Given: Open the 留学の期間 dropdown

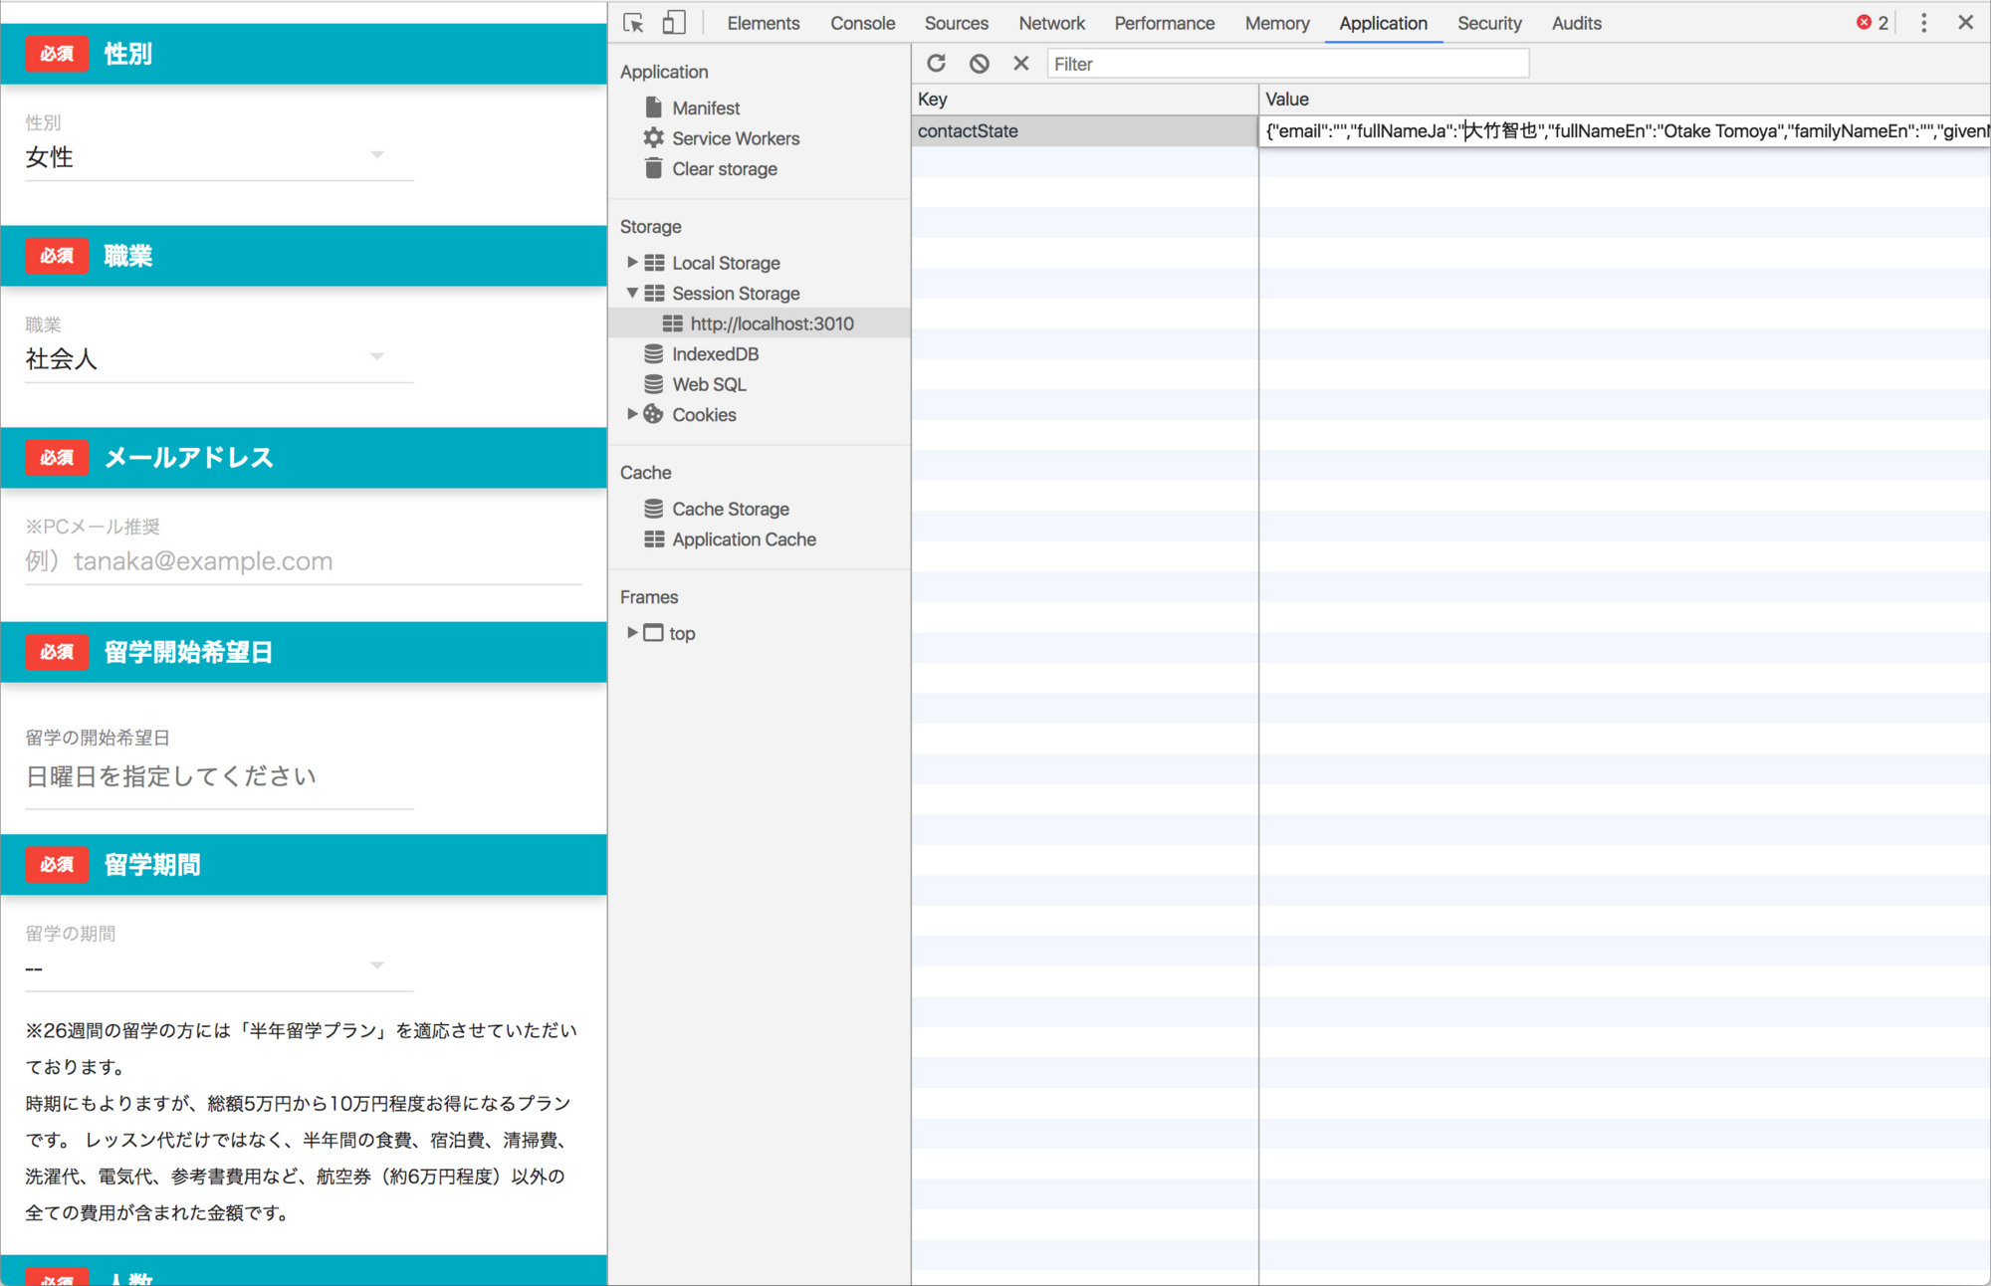Looking at the screenshot, I should point(219,967).
